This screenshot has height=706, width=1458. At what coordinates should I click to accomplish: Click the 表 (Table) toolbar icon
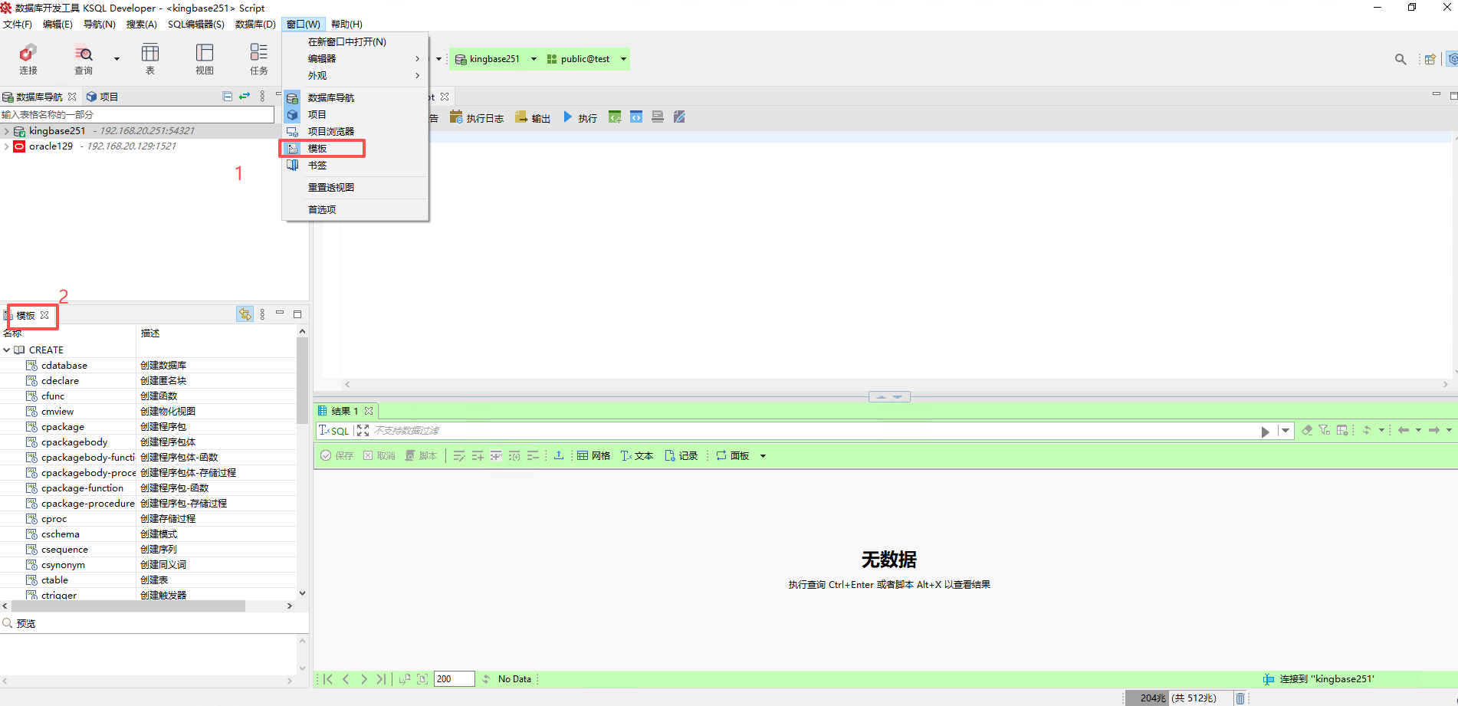point(150,58)
